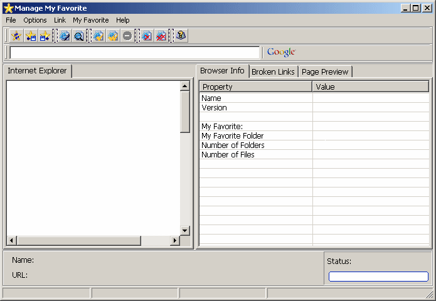Switch to the Page Preview tab
436x301 pixels.
pos(325,72)
